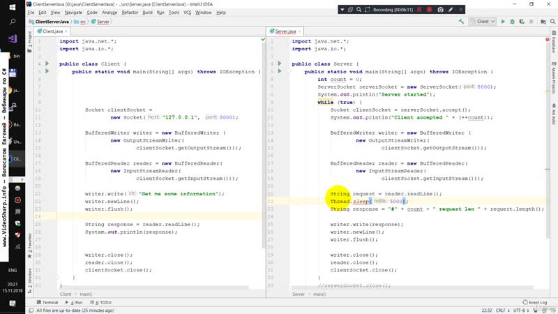558x314 pixels.
Task: Open the Project tool window stripe
Action: coord(29,42)
